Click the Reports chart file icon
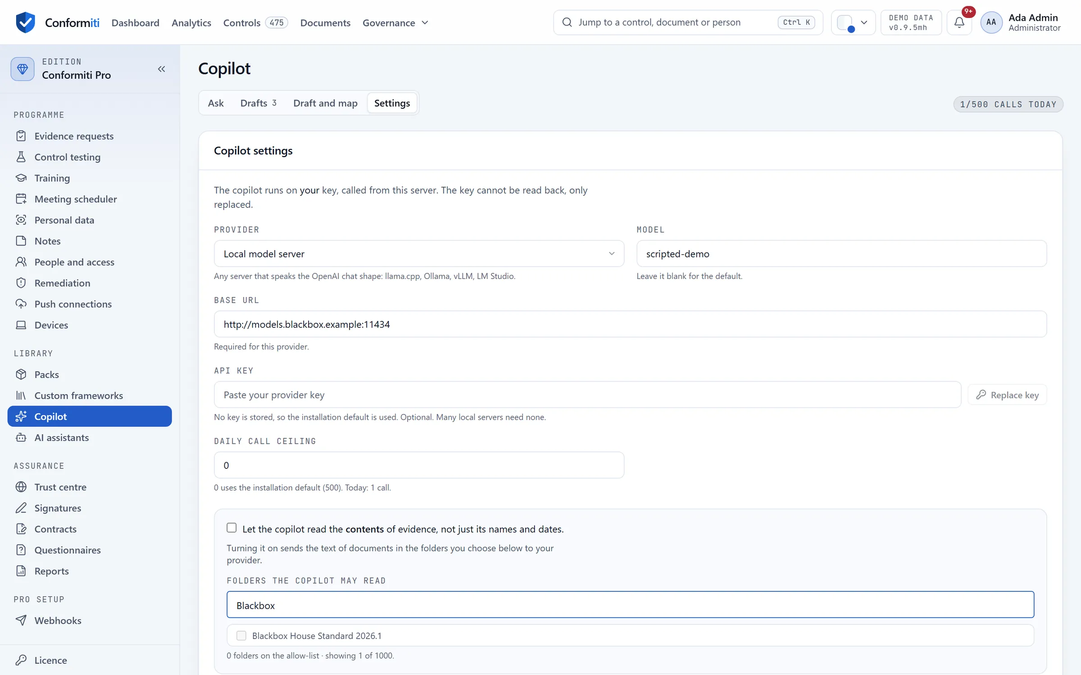 tap(21, 571)
